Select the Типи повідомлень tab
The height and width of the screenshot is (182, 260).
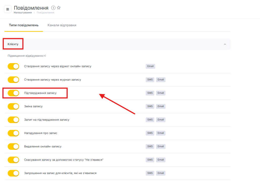tap(24, 25)
